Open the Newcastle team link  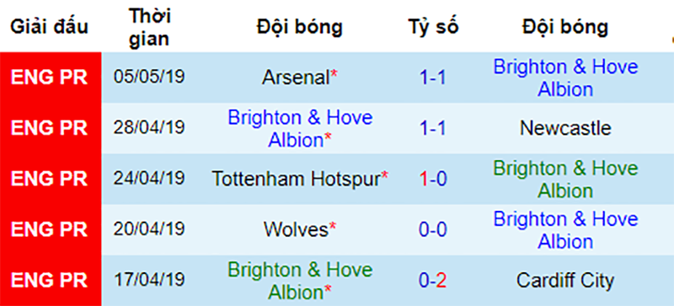pyautogui.click(x=565, y=128)
